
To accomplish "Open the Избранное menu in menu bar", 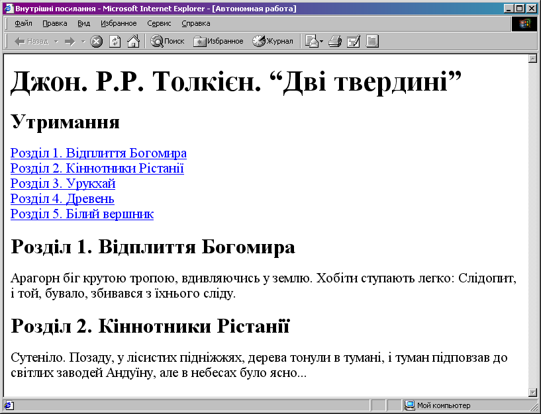I will pyautogui.click(x=119, y=23).
